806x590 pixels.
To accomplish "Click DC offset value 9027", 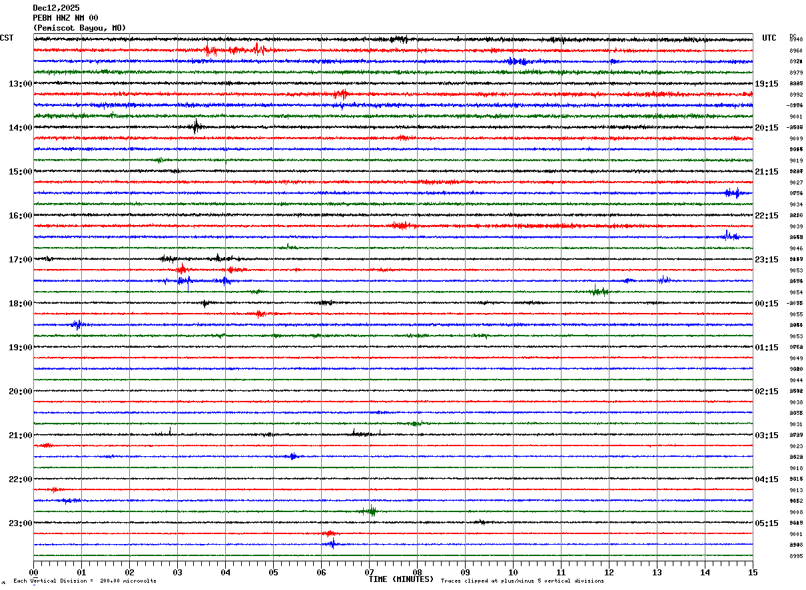I will point(796,182).
